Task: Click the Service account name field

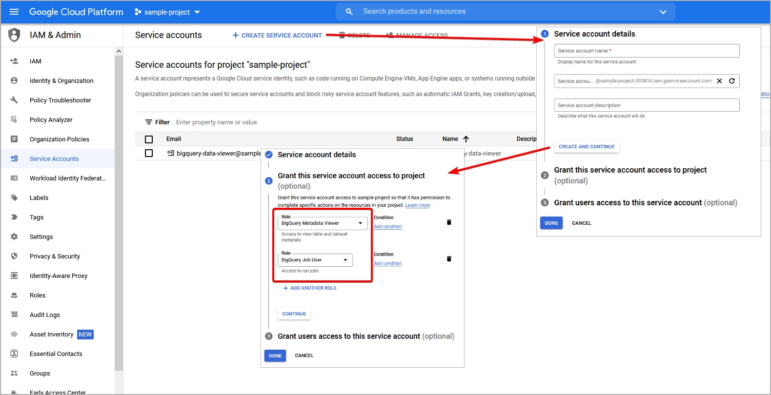Action: pos(647,51)
